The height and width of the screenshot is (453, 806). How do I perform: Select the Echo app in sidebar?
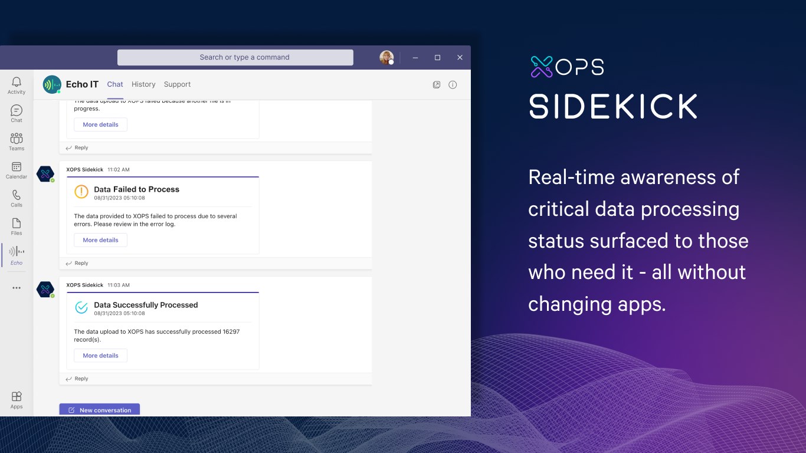tap(17, 255)
